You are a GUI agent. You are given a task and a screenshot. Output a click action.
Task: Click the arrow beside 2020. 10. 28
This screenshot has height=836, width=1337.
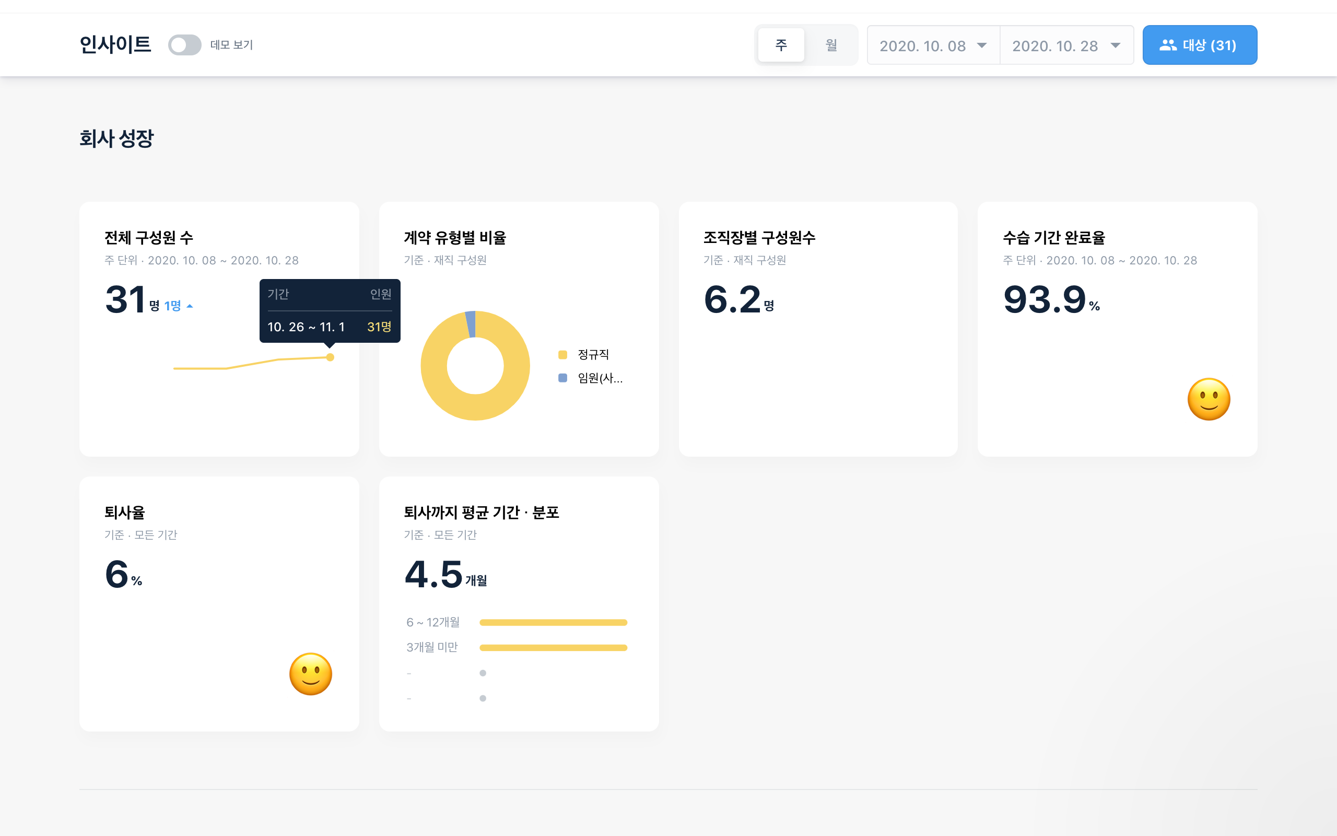click(1115, 45)
